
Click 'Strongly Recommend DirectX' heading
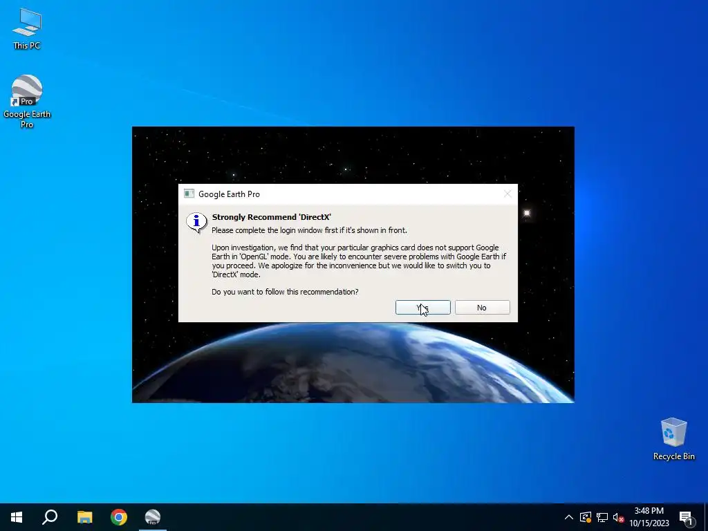(271, 217)
